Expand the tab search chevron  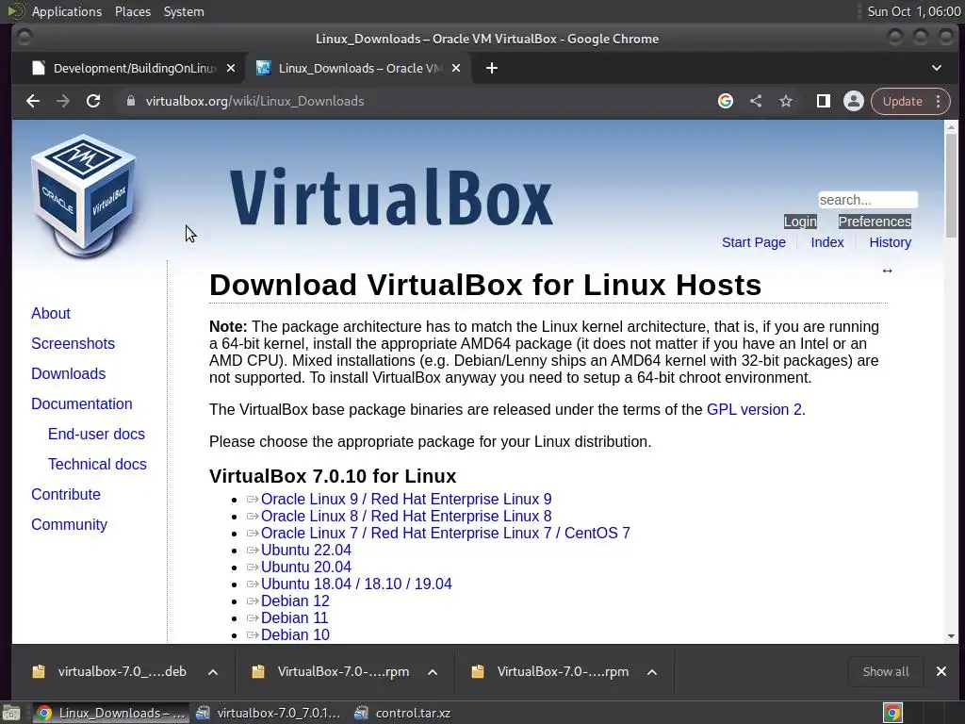pos(937,68)
